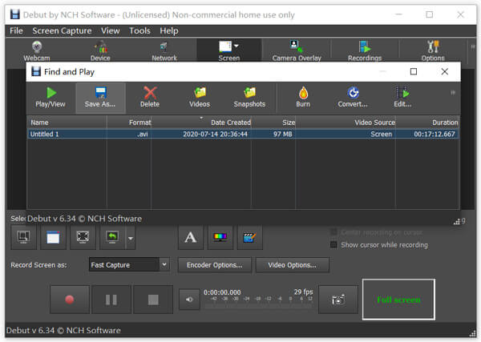Toggle Show cursor while recording checkbox
This screenshot has height=342, width=481.
pos(333,245)
